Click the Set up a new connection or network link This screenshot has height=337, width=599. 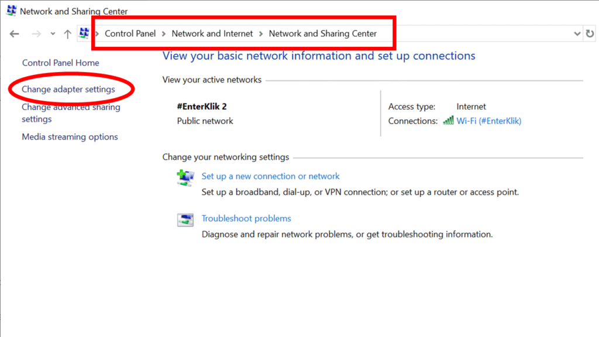click(x=270, y=176)
